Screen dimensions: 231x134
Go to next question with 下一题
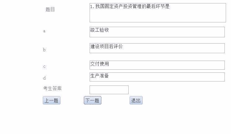click(92, 100)
